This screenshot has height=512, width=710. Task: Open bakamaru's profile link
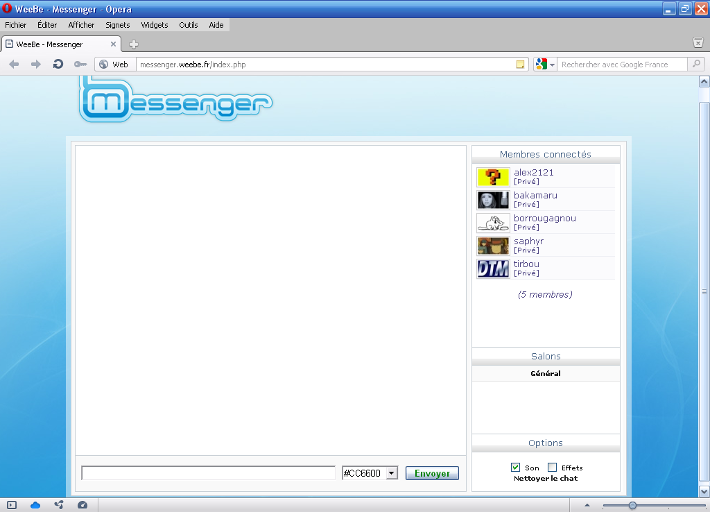coord(535,195)
